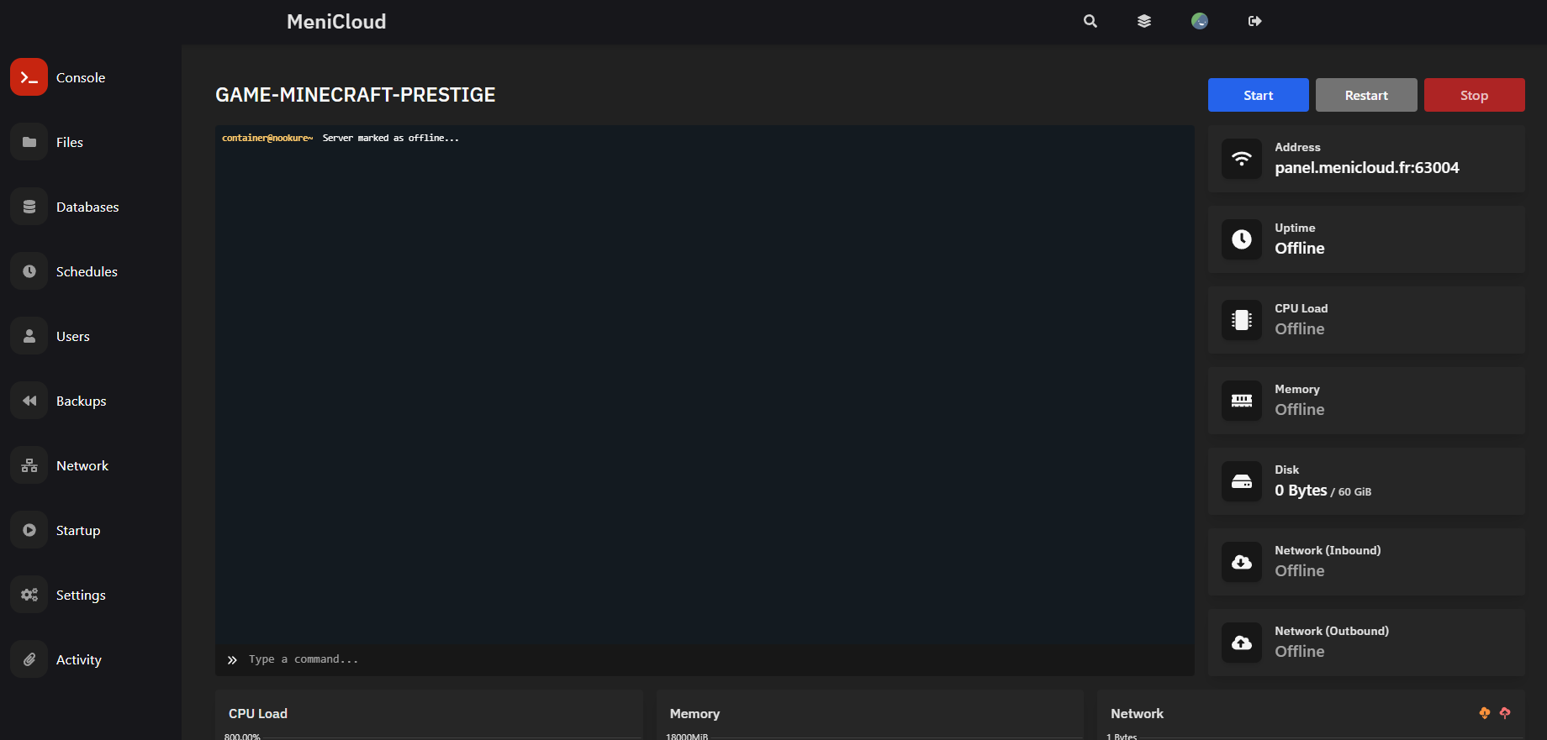Image resolution: width=1547 pixels, height=740 pixels.
Task: Open the Settings gears icon
Action: point(29,595)
